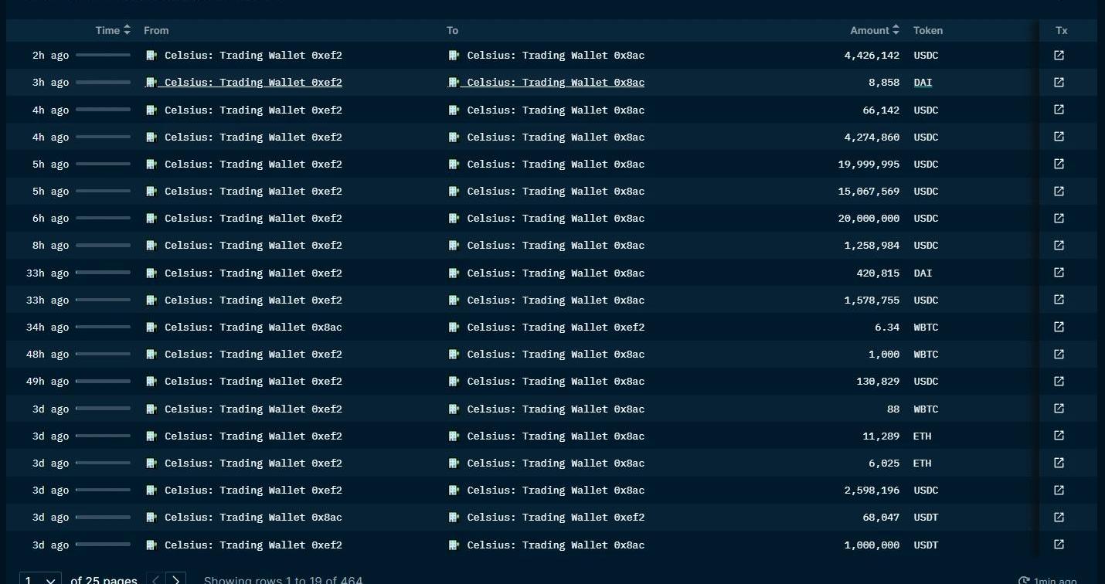Click time bar on 2h ago row
Screen dimensions: 1105x584
(x=103, y=56)
